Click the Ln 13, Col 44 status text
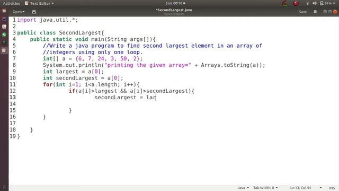This screenshot has height=191, width=339. (300, 188)
